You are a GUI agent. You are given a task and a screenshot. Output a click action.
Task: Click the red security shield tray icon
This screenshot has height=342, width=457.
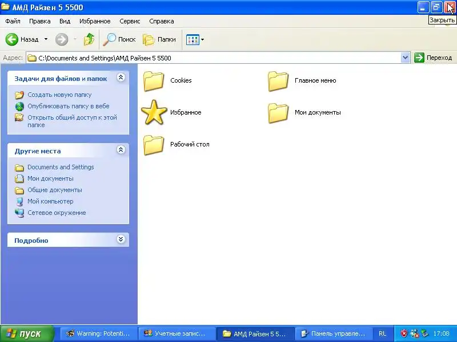point(404,333)
